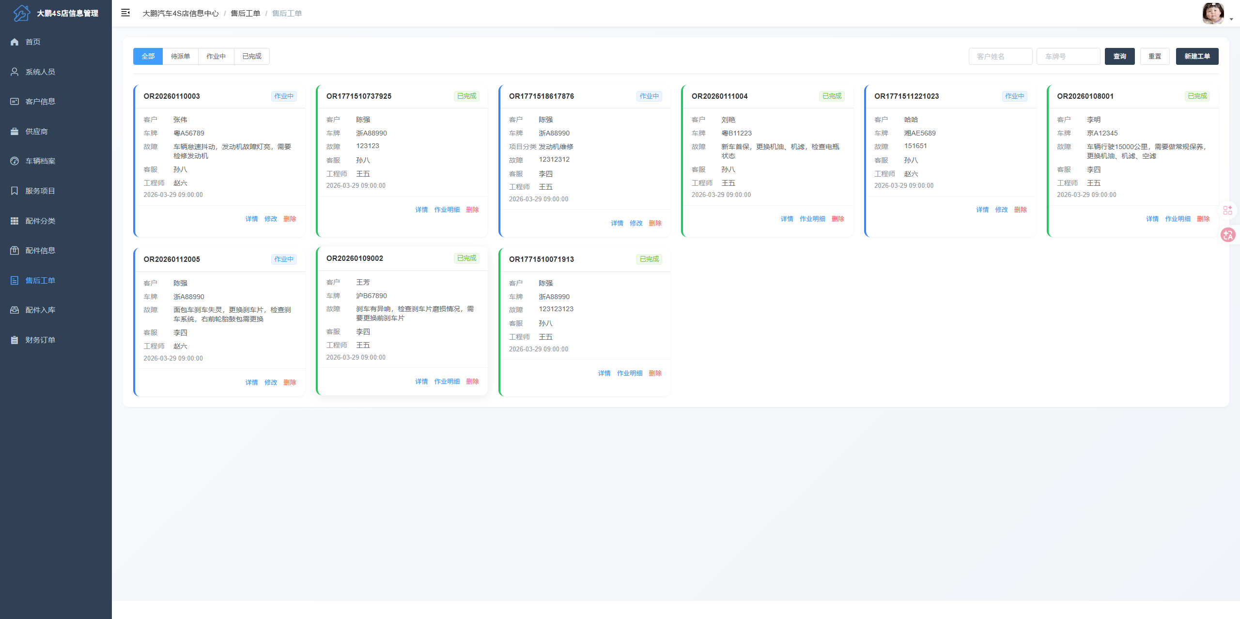The height and width of the screenshot is (619, 1240).
Task: Open 作业明细 for order OR1771510737925
Action: pyautogui.click(x=447, y=210)
